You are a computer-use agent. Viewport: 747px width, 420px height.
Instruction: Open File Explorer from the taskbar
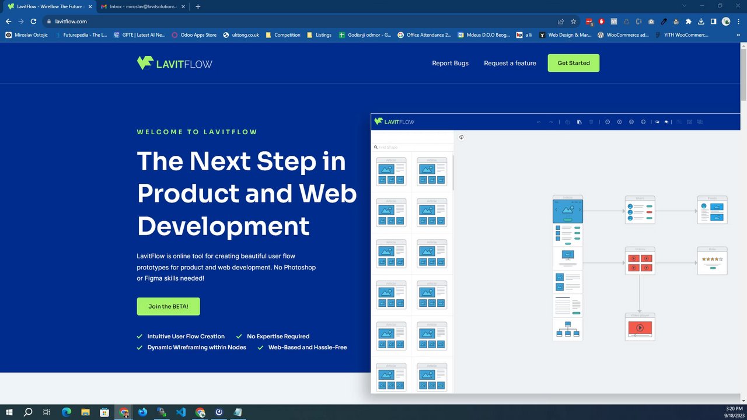coord(85,412)
